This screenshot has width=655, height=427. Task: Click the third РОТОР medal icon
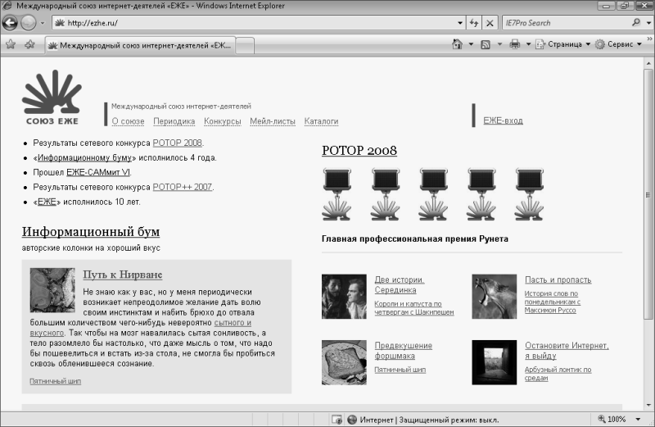(x=433, y=194)
